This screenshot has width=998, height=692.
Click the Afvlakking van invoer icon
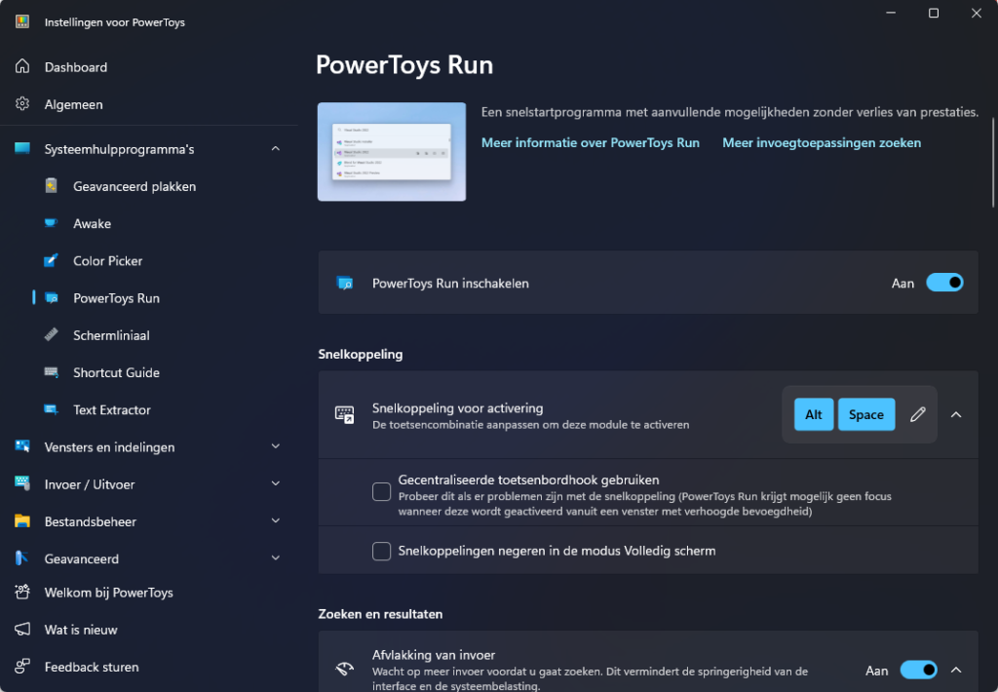click(344, 669)
